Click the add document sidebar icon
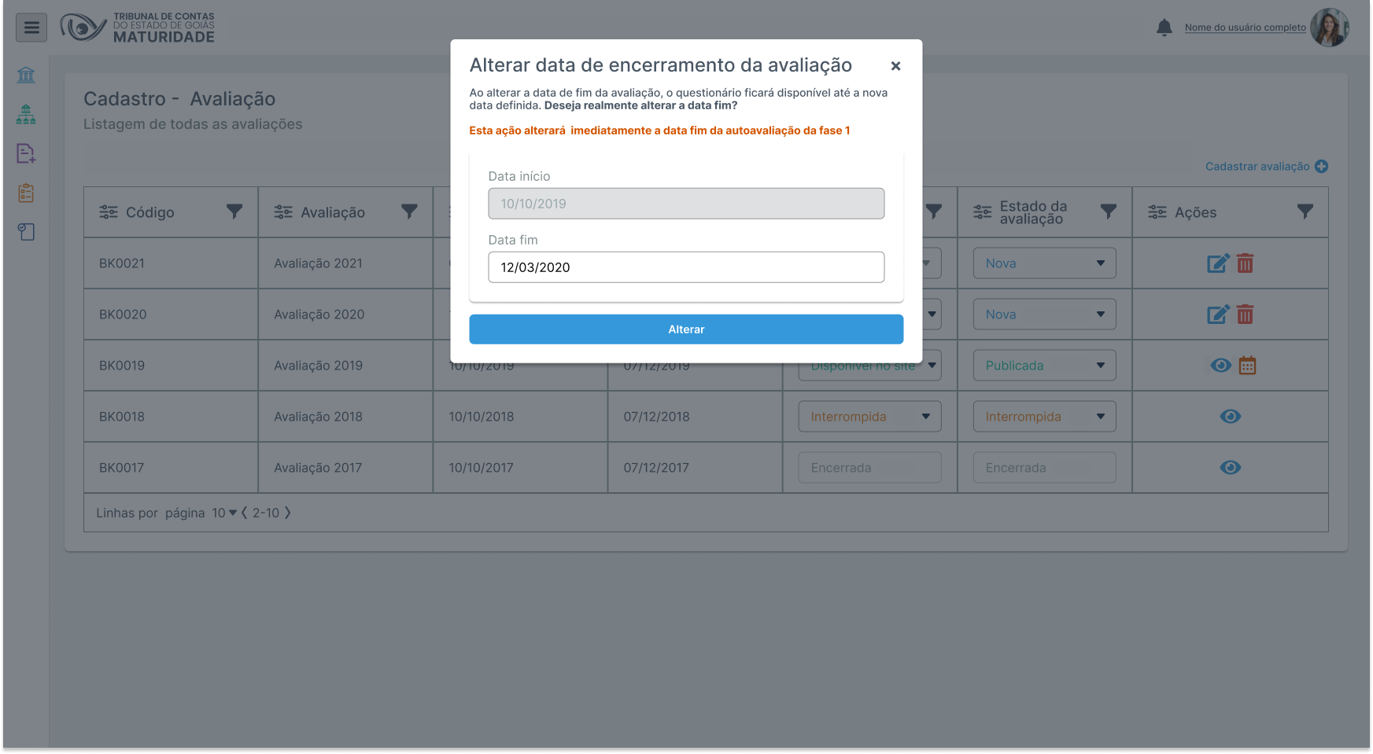Image resolution: width=1373 pixels, height=754 pixels. tap(26, 153)
